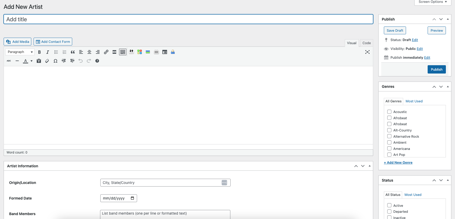Align text center
This screenshot has height=219, width=455.
click(x=89, y=52)
